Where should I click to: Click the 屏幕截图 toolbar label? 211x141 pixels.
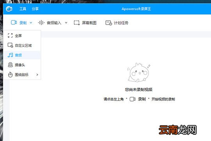(89, 23)
